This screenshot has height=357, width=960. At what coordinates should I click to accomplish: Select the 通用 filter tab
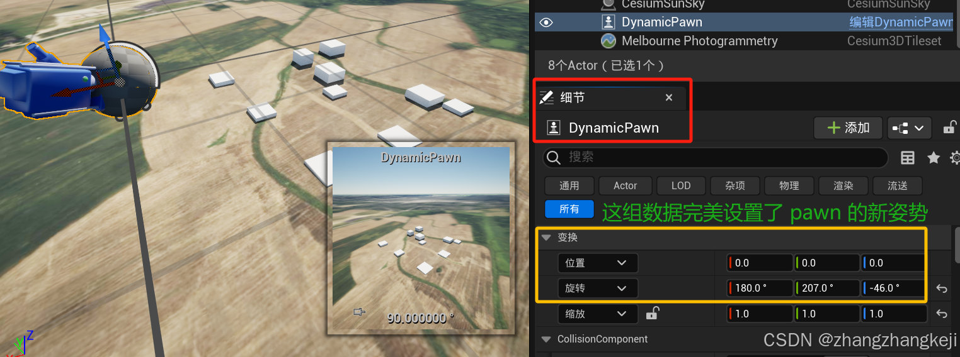point(569,185)
